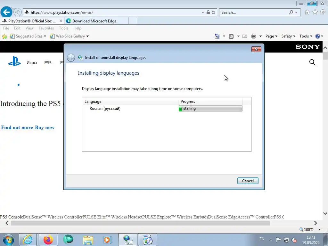
Task: Close the PlayStation Official Site tab
Action: [x=61, y=21]
